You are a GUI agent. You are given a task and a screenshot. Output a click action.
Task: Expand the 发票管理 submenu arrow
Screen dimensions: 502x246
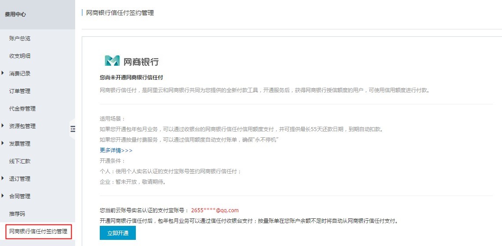3,143
